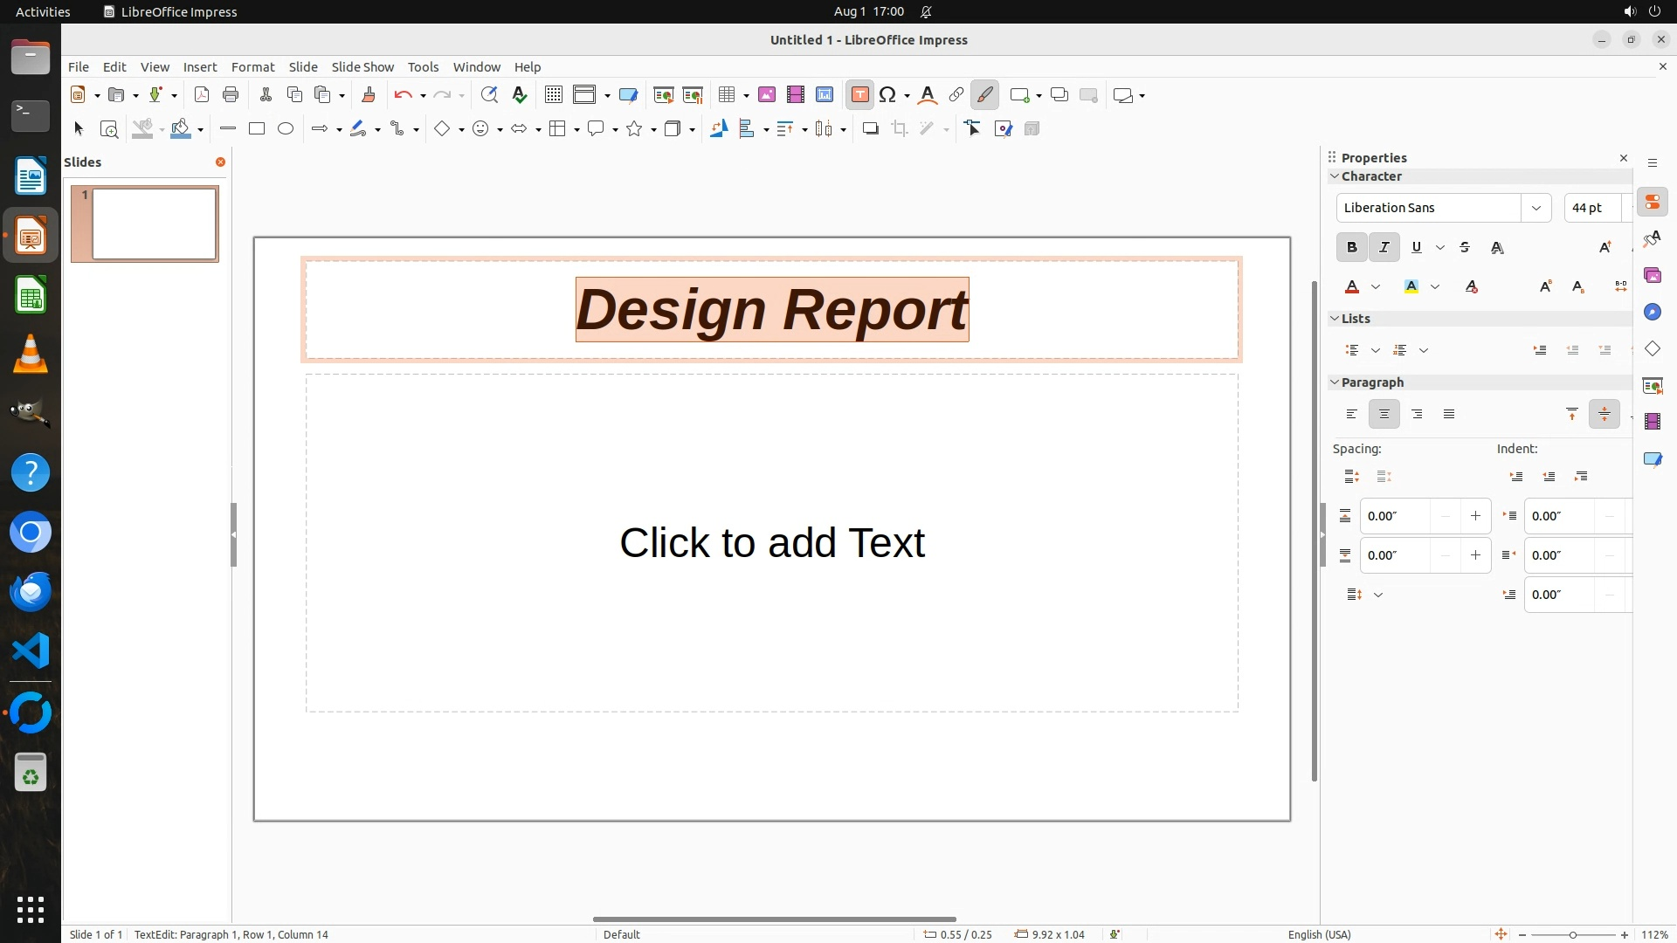Click the Insert Special Character omega icon

tap(887, 95)
